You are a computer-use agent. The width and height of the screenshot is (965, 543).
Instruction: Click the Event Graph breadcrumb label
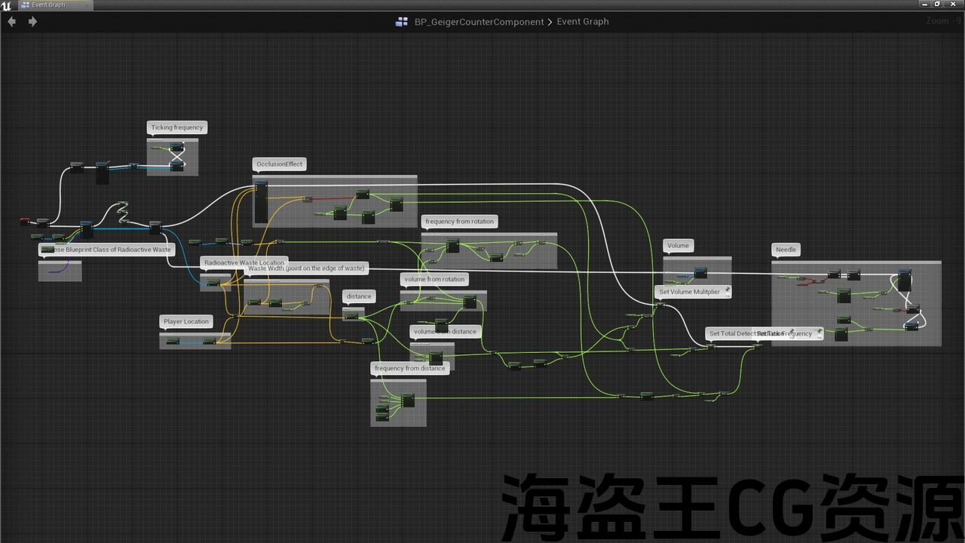(583, 22)
